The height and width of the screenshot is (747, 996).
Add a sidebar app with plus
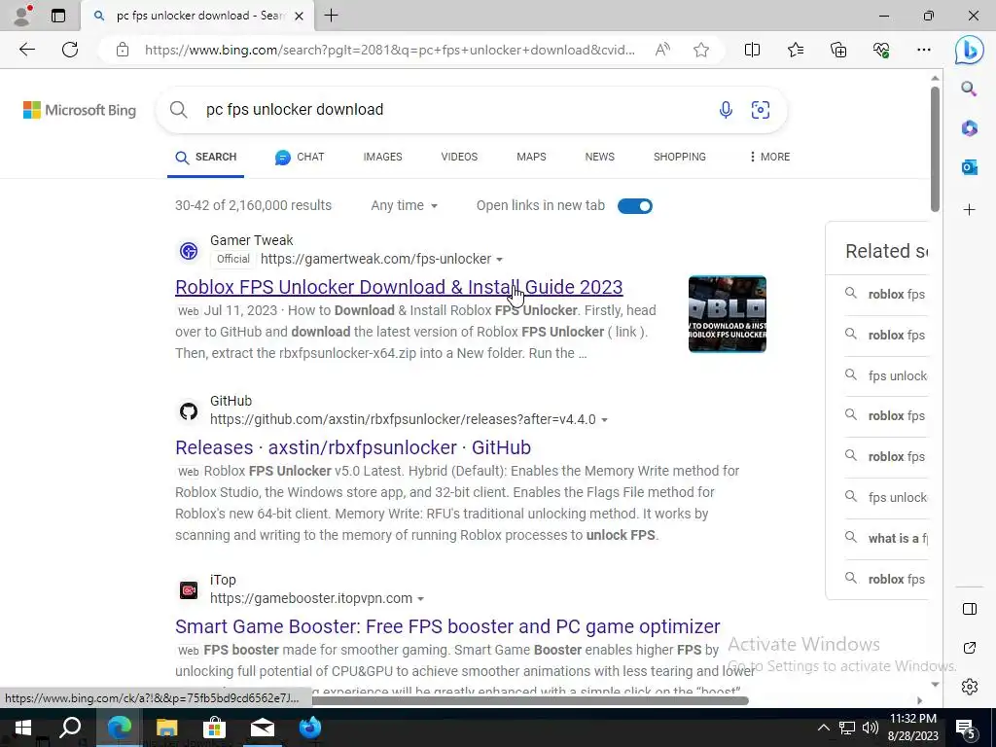click(969, 210)
